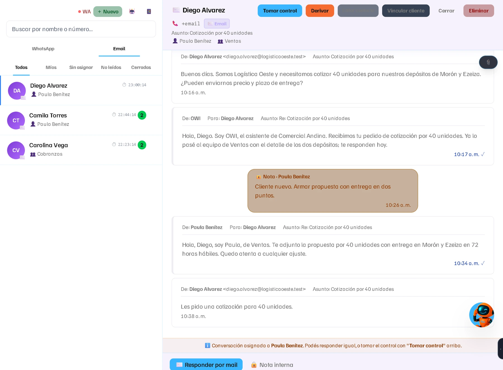Click Vincular cliente button
The width and height of the screenshot is (503, 370).
[406, 11]
